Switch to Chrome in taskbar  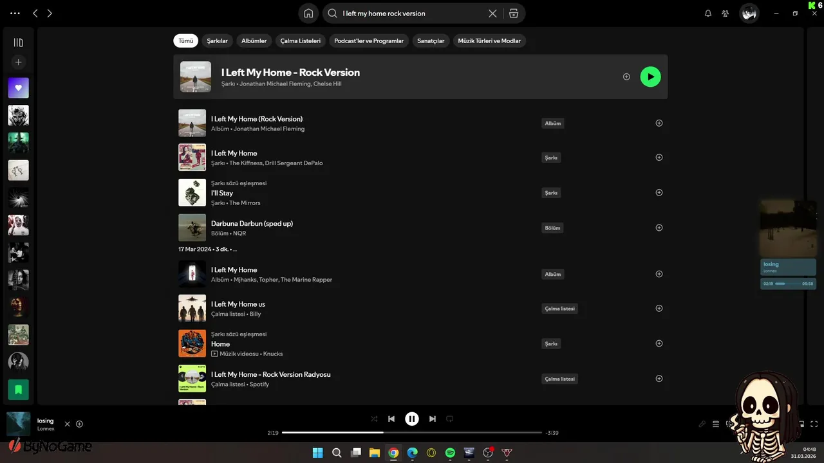[393, 453]
